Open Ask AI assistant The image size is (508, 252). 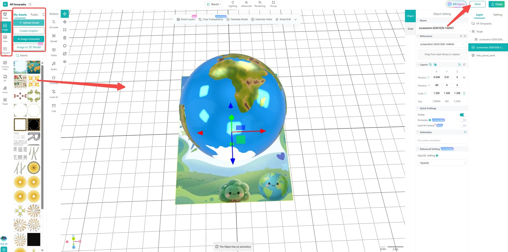pos(4,240)
